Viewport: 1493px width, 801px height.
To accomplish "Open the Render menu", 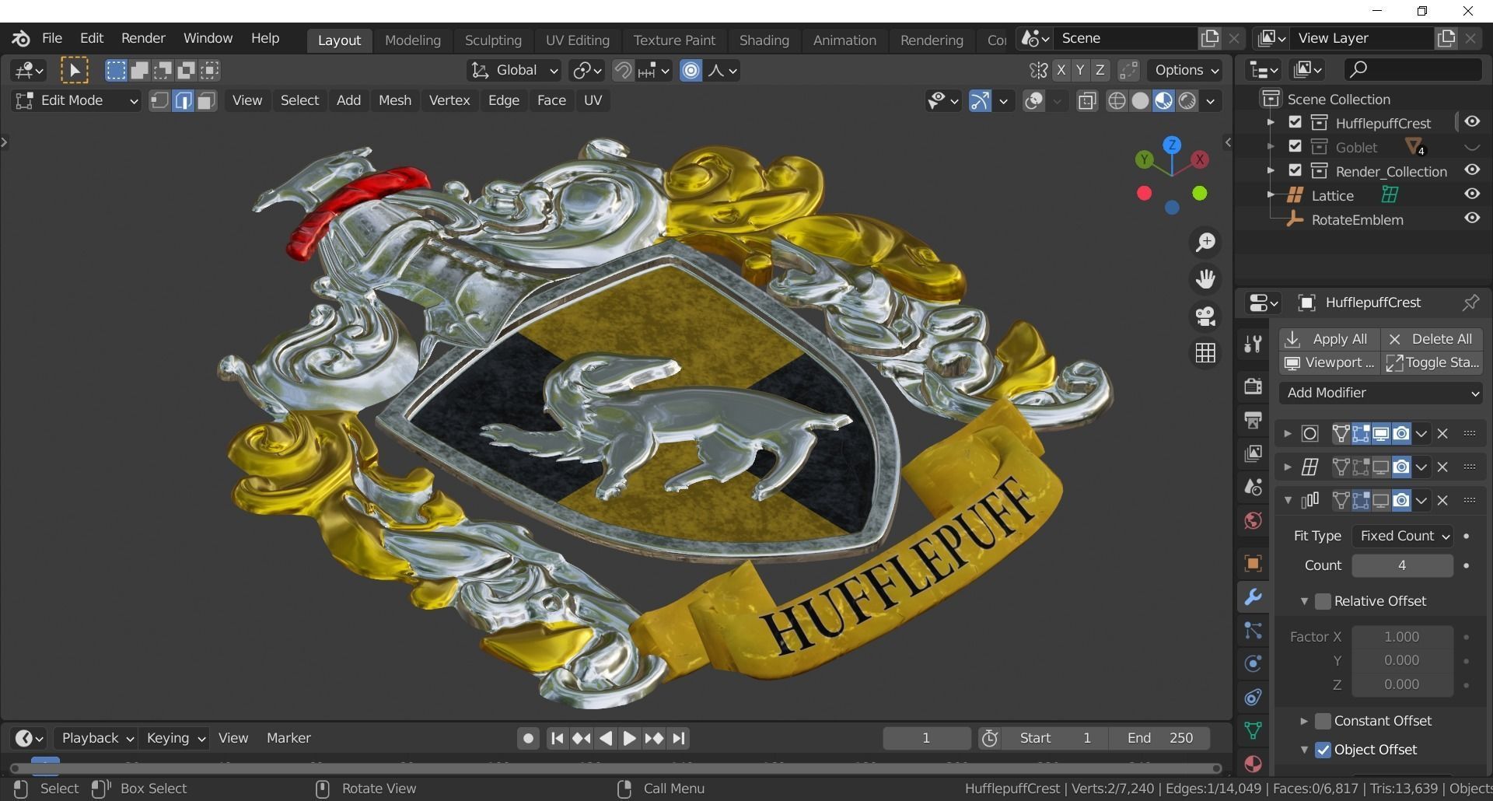I will (143, 38).
